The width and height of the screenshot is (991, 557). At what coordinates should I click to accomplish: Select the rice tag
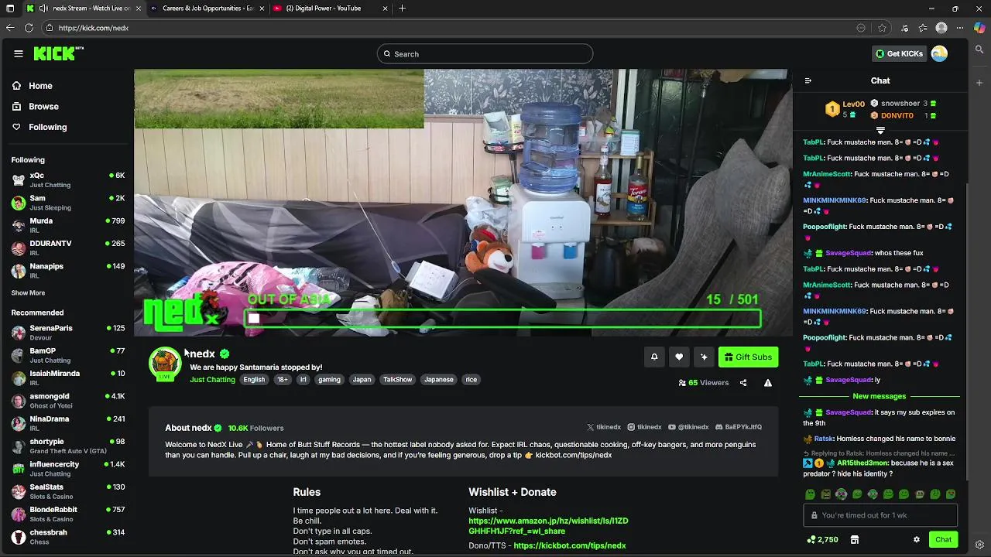coord(471,379)
